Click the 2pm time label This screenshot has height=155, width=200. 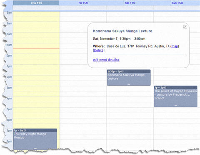(x=9, y=77)
